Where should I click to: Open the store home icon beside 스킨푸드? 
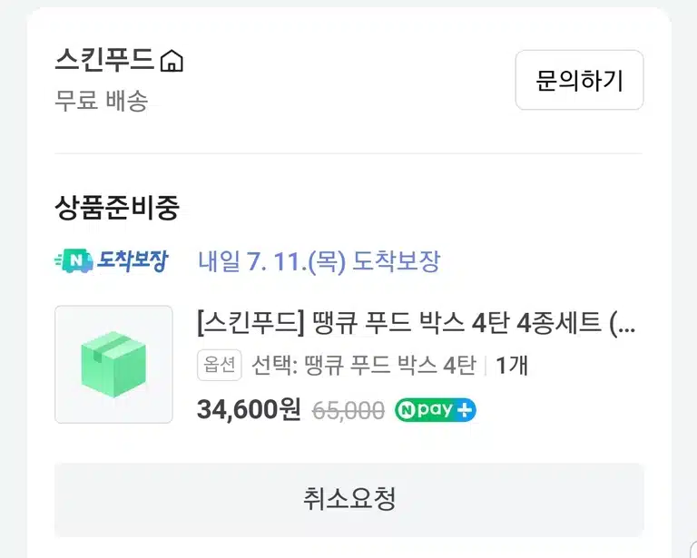pos(172,61)
